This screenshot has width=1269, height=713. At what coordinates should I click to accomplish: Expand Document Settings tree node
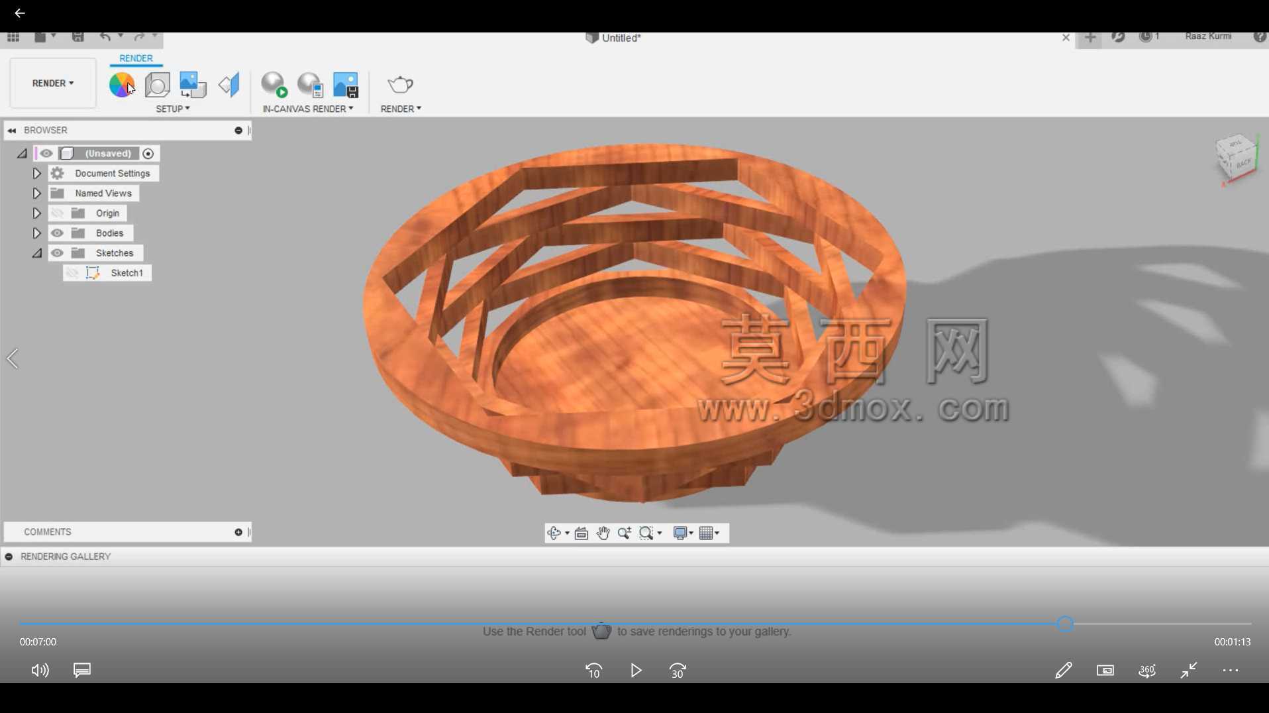click(36, 174)
